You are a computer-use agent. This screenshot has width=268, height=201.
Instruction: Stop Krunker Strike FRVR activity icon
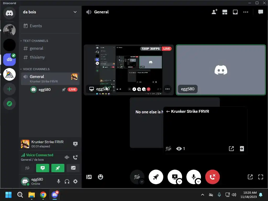[75, 144]
